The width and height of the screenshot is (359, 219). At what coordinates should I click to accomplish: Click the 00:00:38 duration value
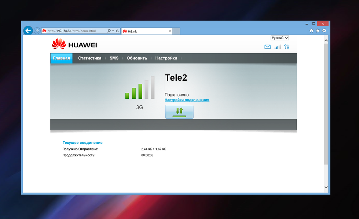click(147, 155)
